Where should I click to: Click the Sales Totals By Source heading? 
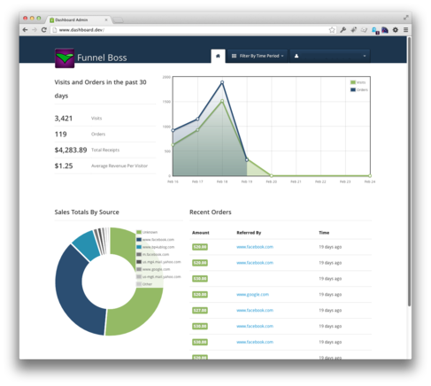click(87, 212)
